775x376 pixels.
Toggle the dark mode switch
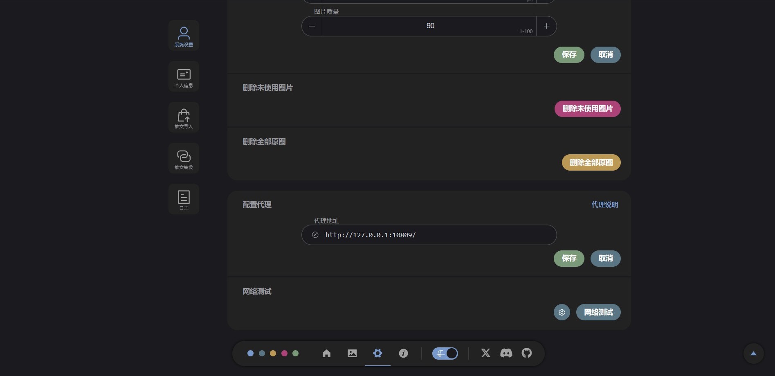(445, 353)
